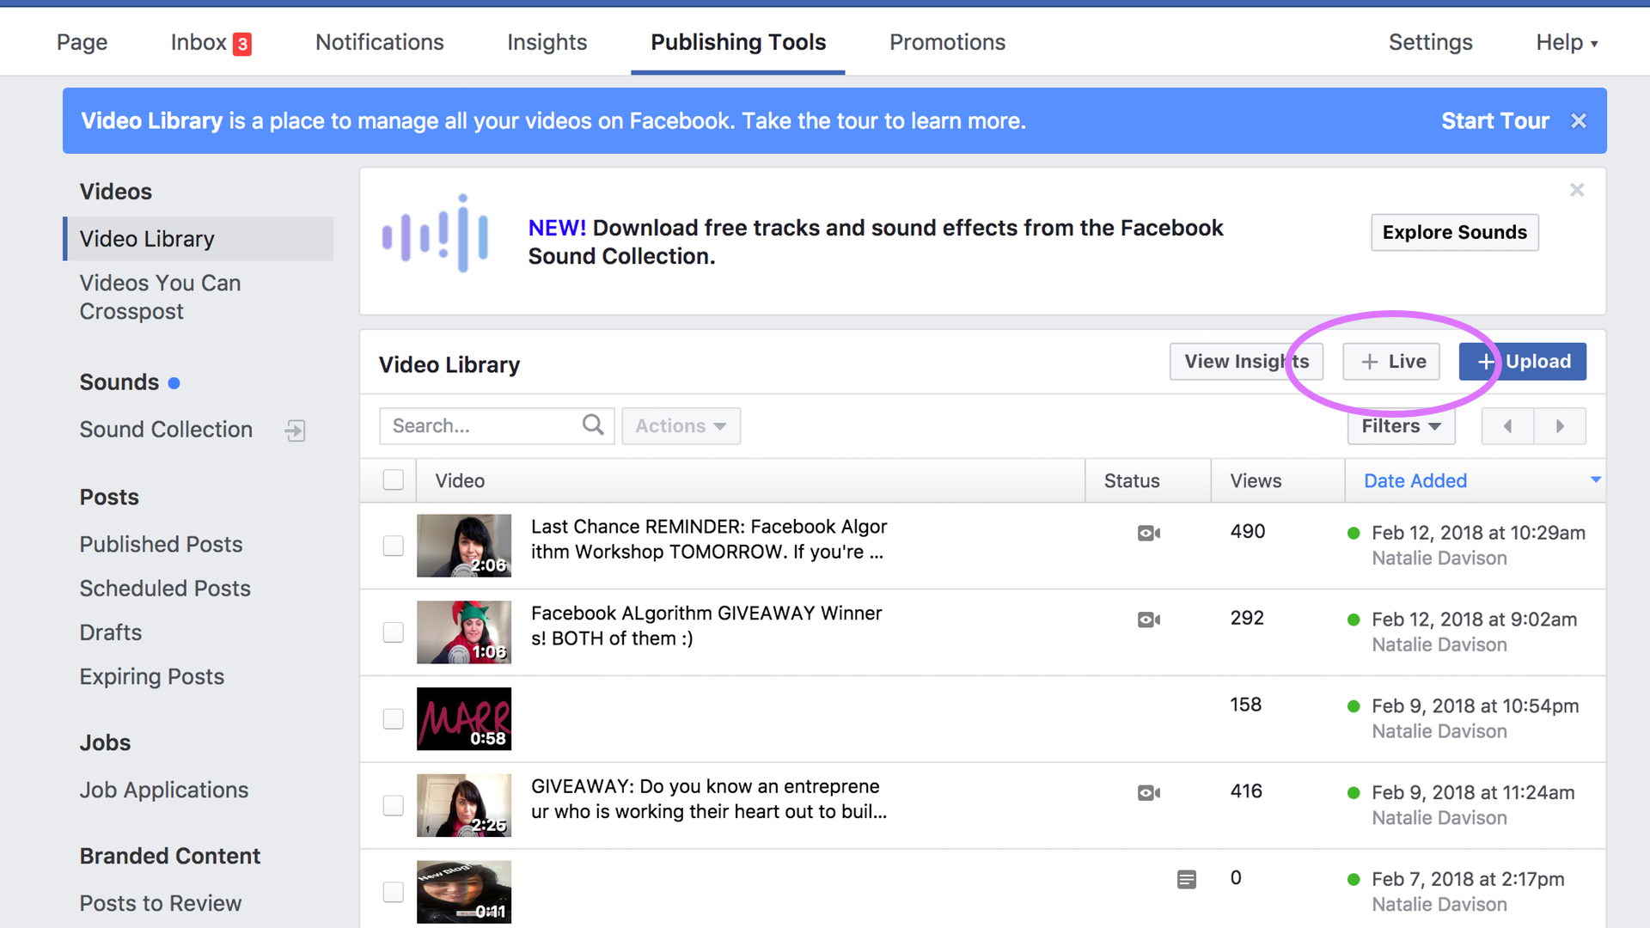Click green status dot for Feb 9 10:54pm

pos(1354,706)
